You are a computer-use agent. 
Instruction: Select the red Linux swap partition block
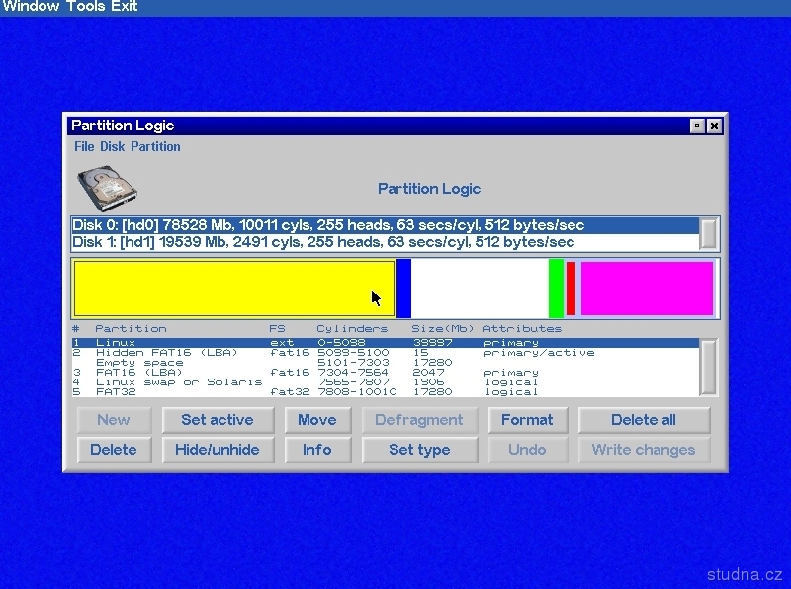pos(571,289)
